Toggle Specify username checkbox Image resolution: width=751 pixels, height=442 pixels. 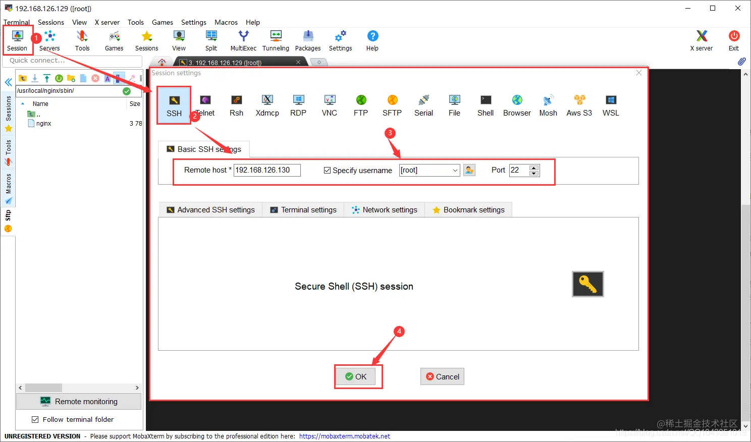click(x=327, y=171)
